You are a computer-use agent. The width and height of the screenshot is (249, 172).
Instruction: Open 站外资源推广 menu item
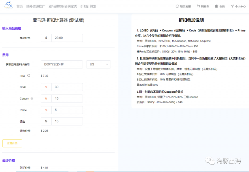36,6
